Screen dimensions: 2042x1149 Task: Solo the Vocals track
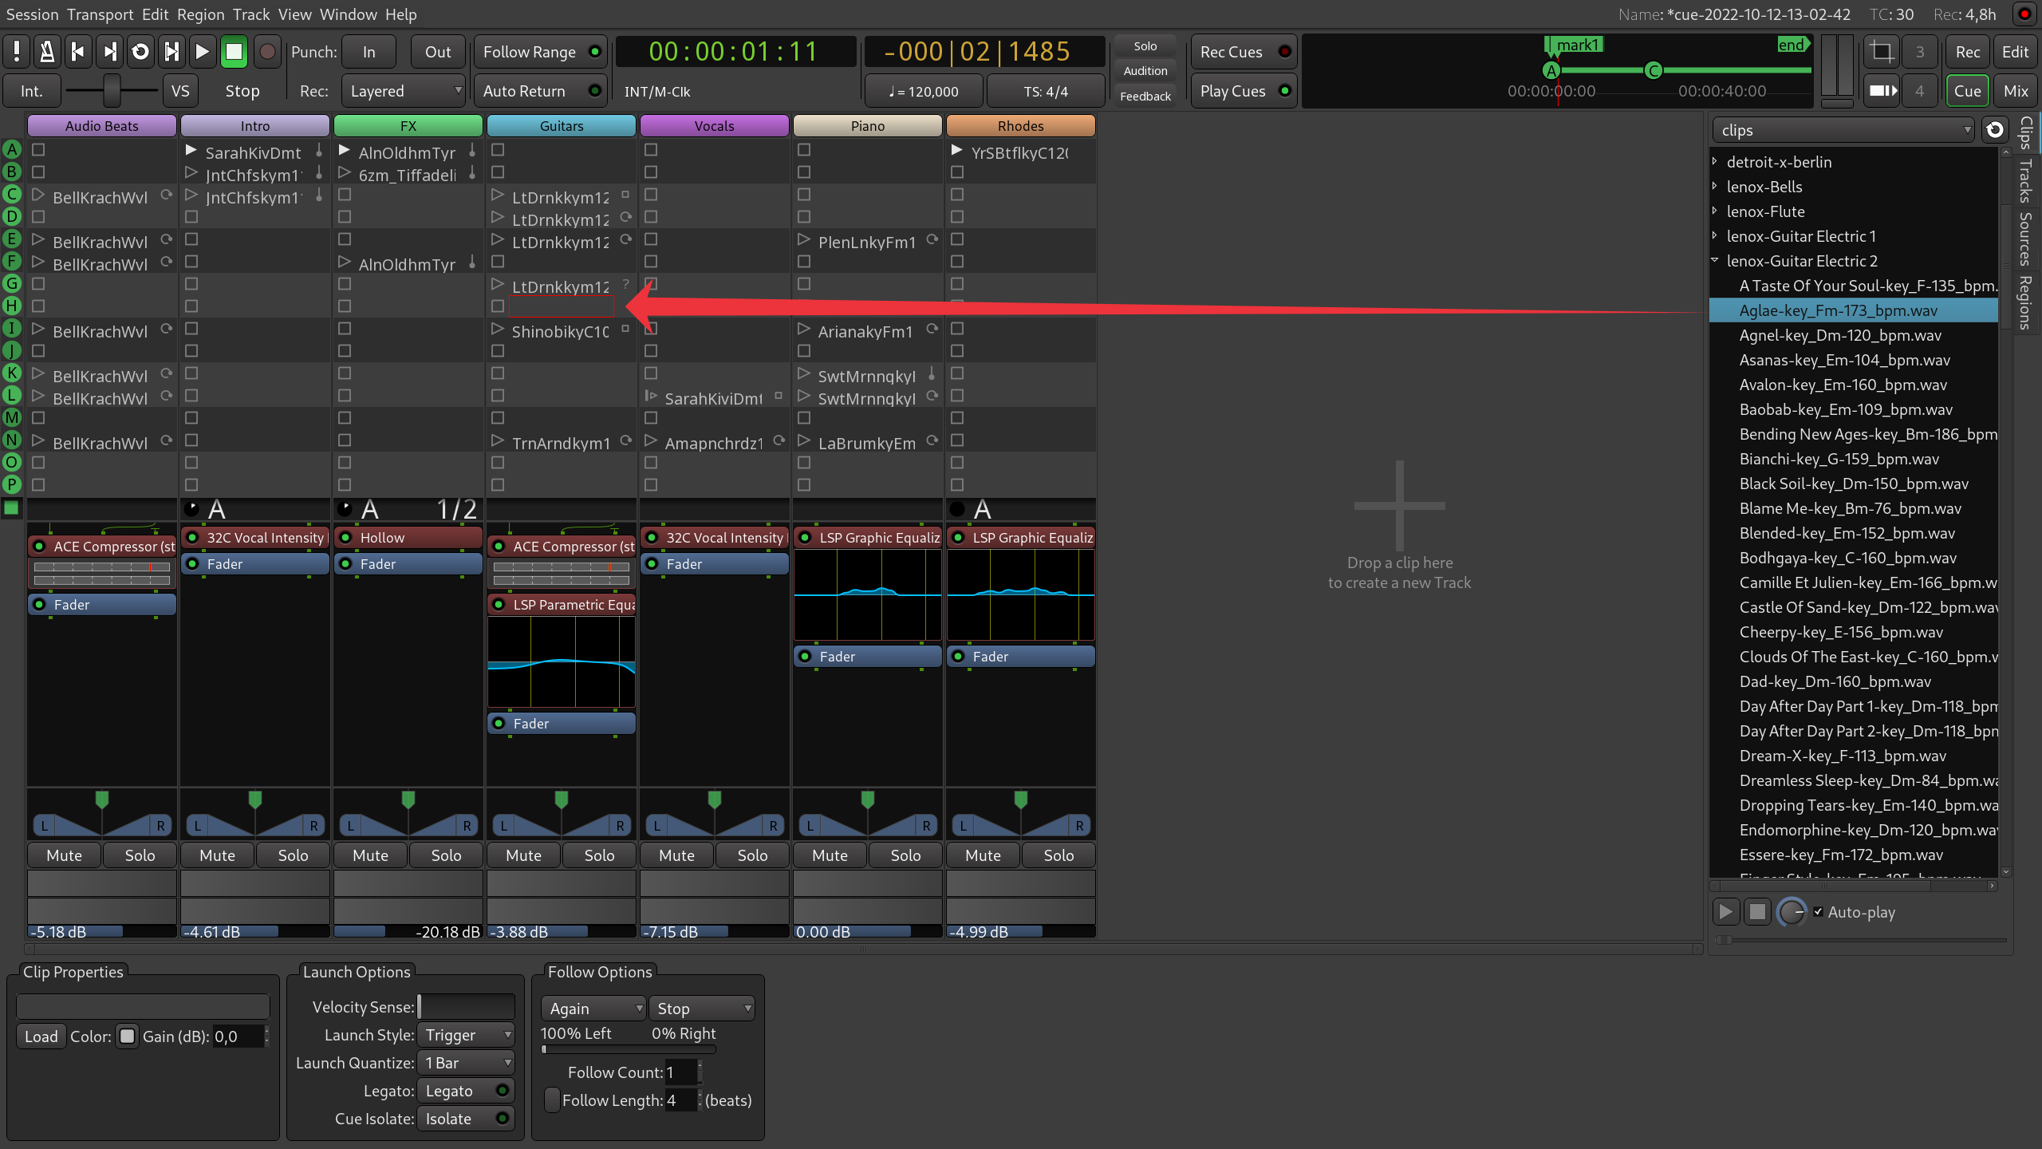coord(752,855)
